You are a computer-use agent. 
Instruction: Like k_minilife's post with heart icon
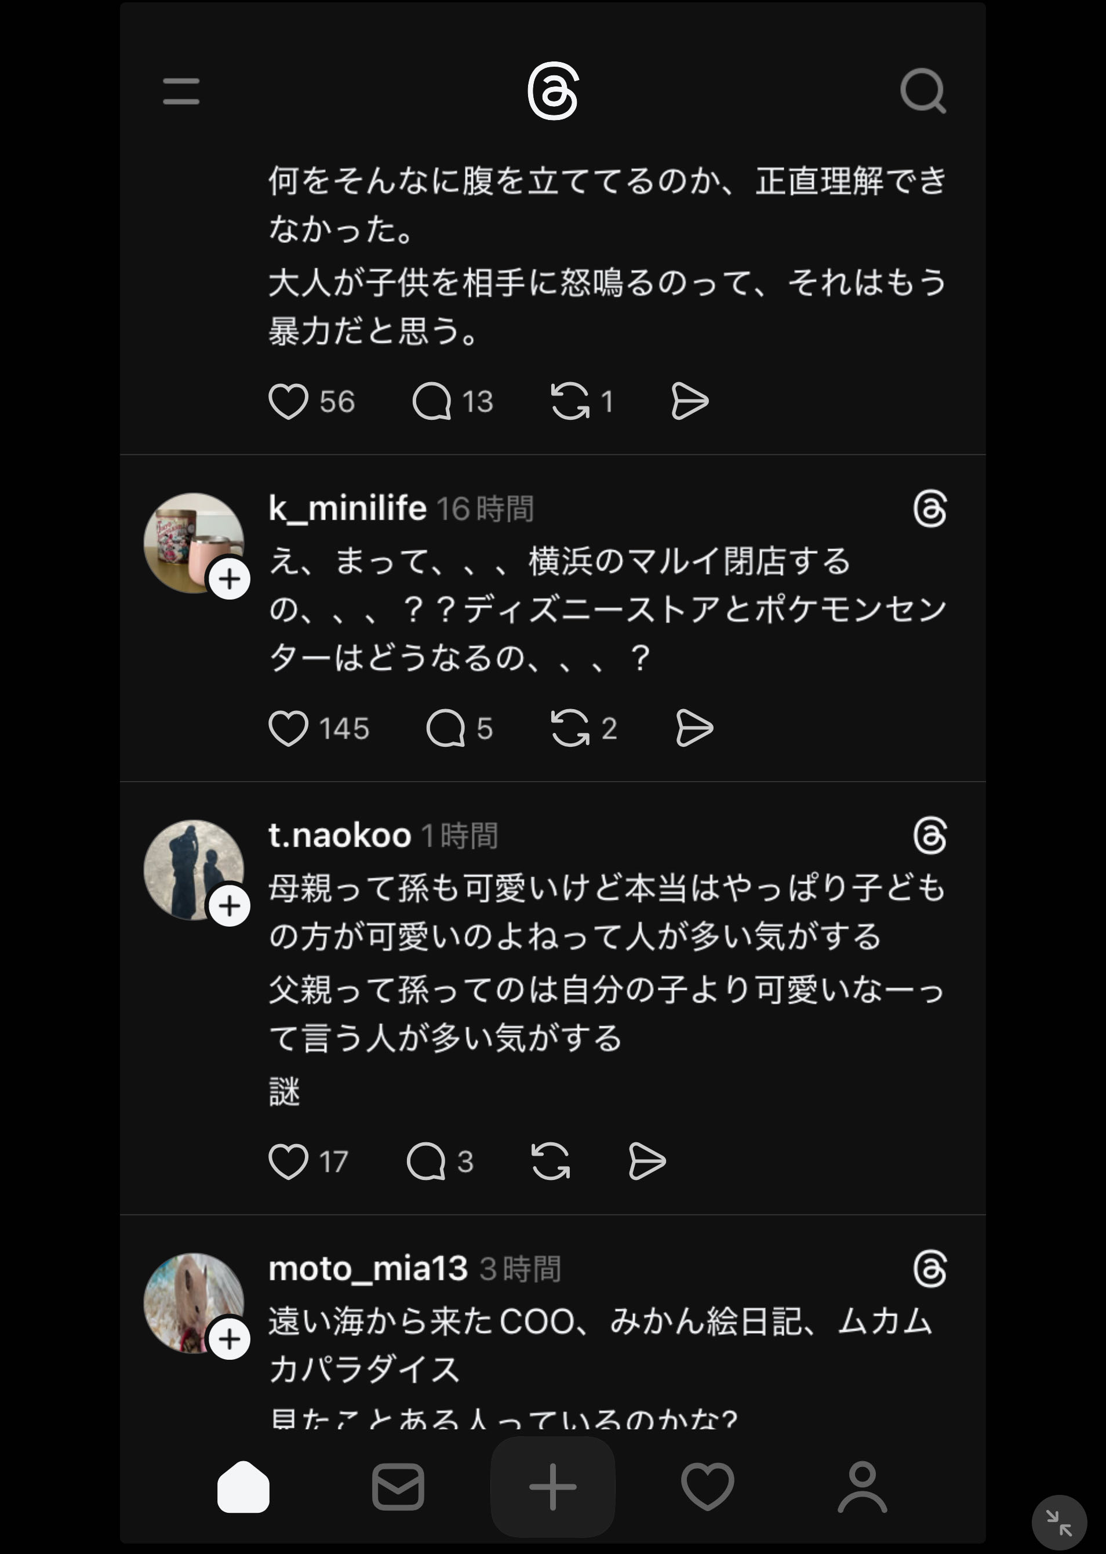[x=288, y=728]
